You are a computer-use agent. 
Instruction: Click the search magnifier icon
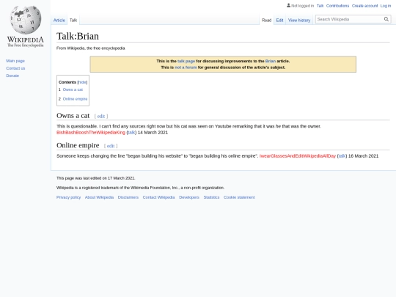[386, 19]
